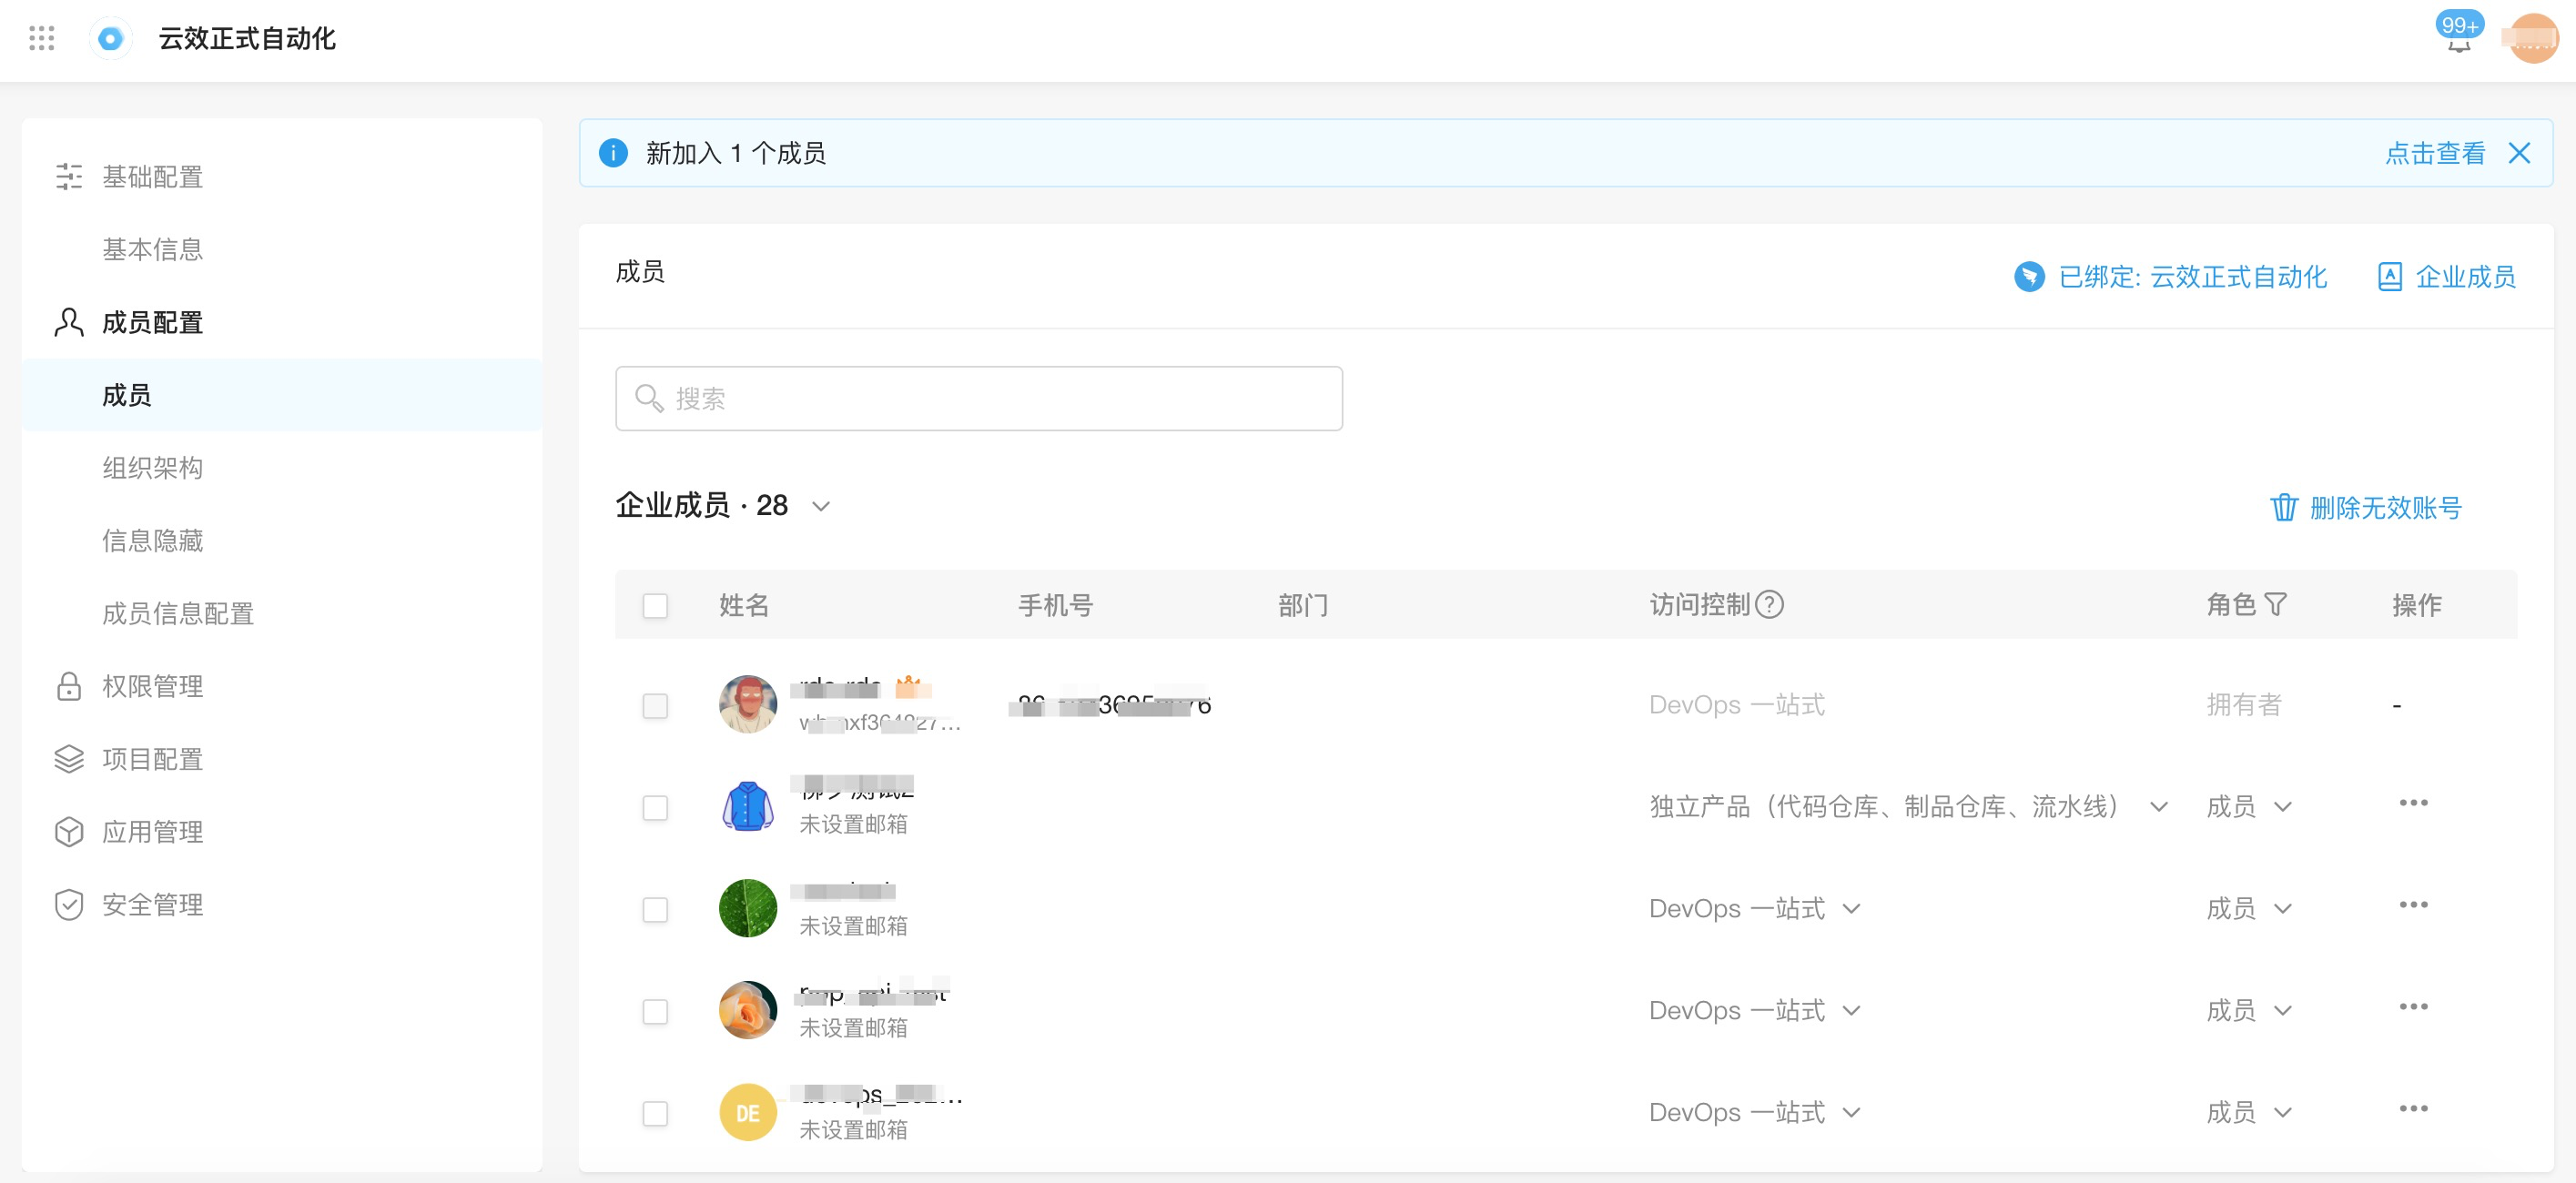The height and width of the screenshot is (1183, 2576).
Task: Expand the 企业成员 · 28 dropdown
Action: click(820, 507)
